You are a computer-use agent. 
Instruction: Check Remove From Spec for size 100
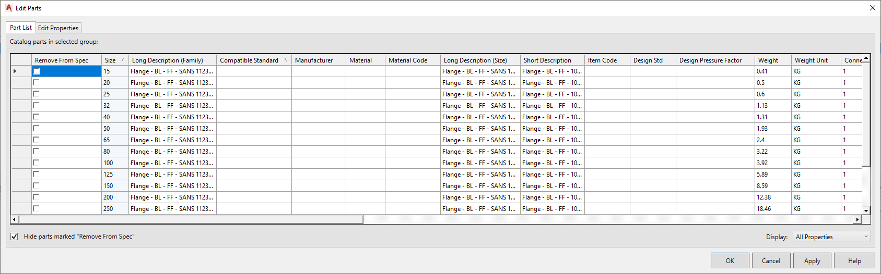click(36, 163)
